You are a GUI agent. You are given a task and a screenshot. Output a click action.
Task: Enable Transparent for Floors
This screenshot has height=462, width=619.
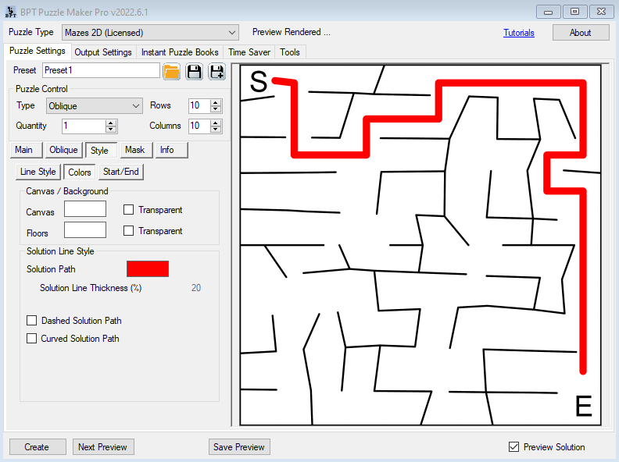(x=128, y=230)
